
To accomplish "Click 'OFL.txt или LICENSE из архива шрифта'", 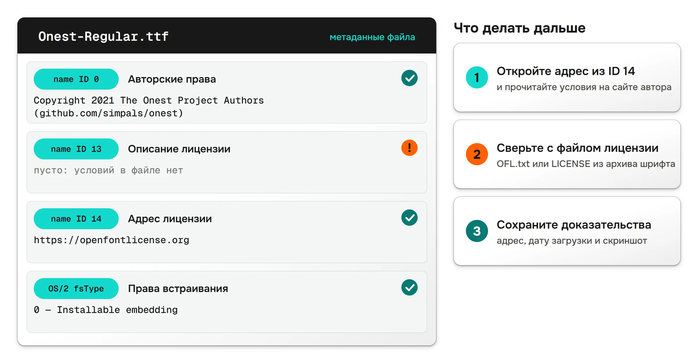I will (586, 164).
